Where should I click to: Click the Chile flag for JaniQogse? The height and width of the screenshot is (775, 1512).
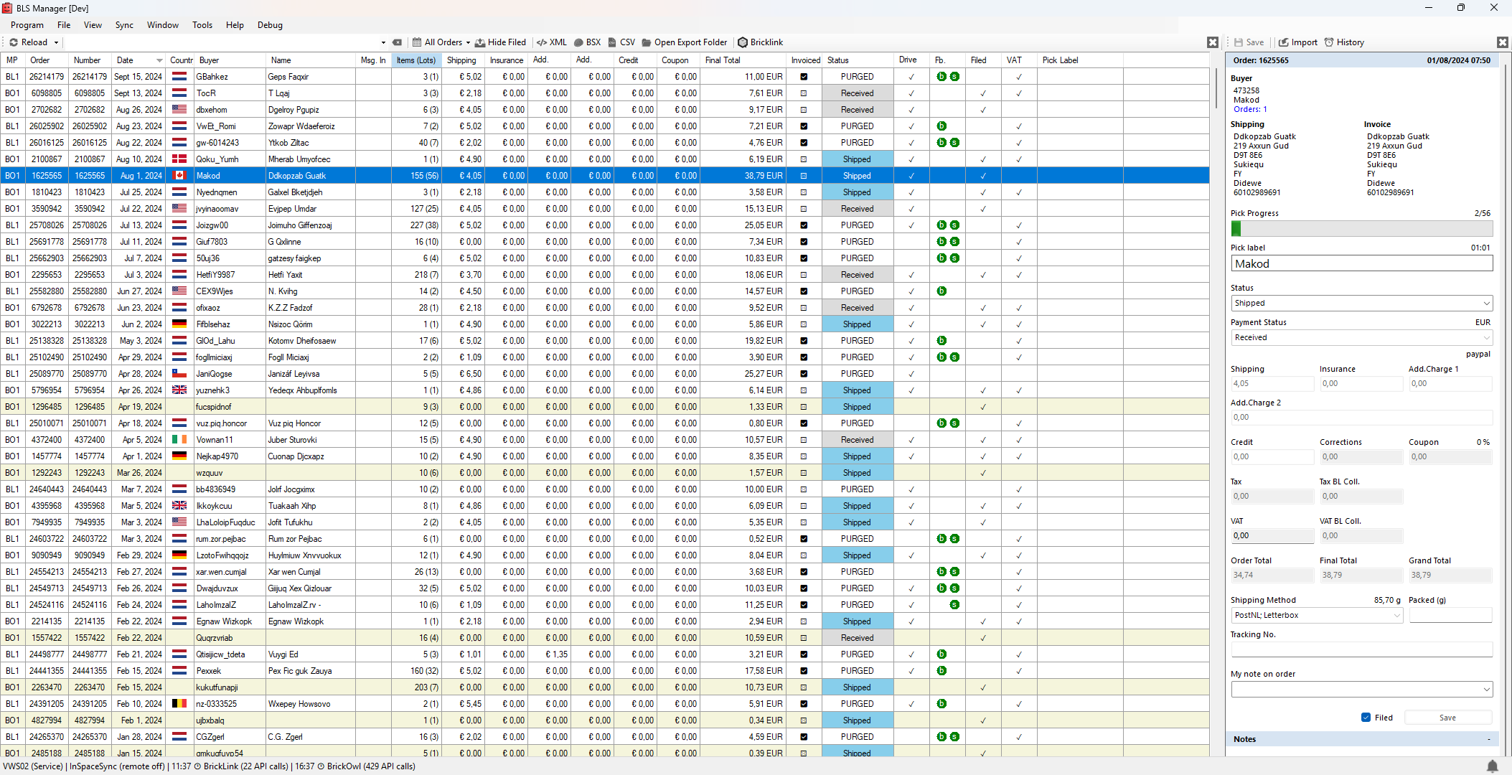click(179, 374)
